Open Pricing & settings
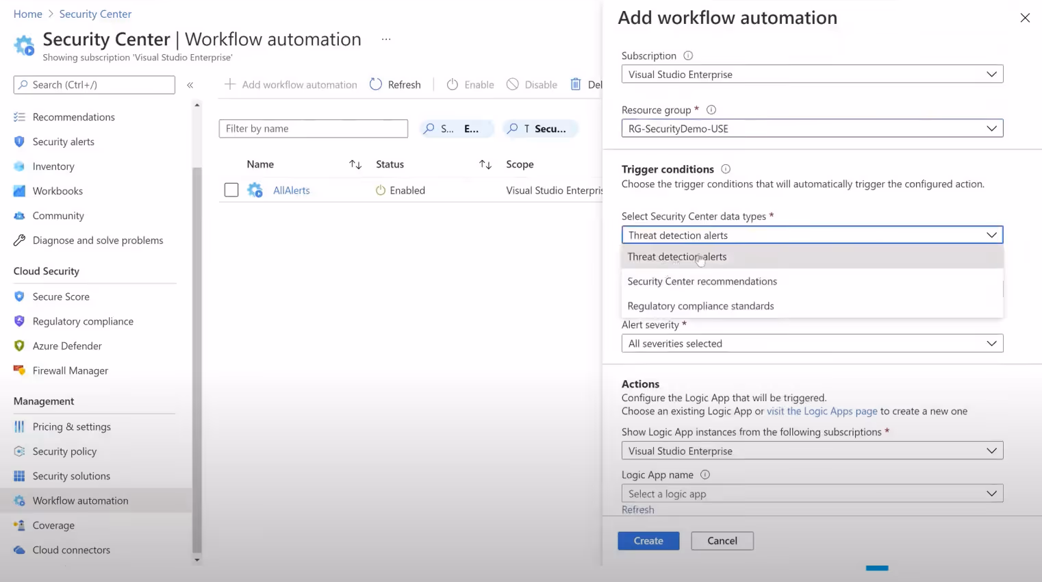The height and width of the screenshot is (582, 1042). pyautogui.click(x=72, y=427)
